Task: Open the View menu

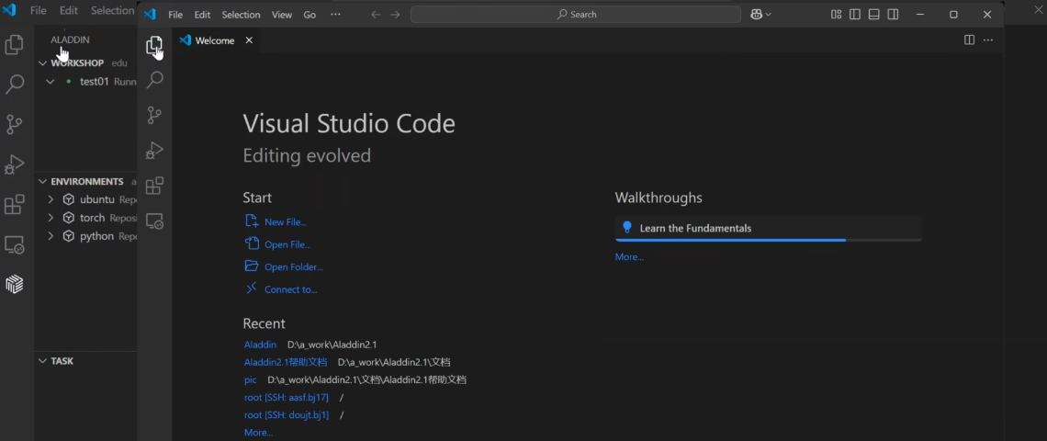Action: [x=282, y=15]
